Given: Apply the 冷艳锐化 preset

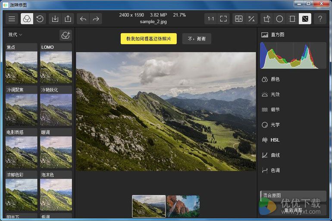Looking at the screenshot, I should point(56,106).
